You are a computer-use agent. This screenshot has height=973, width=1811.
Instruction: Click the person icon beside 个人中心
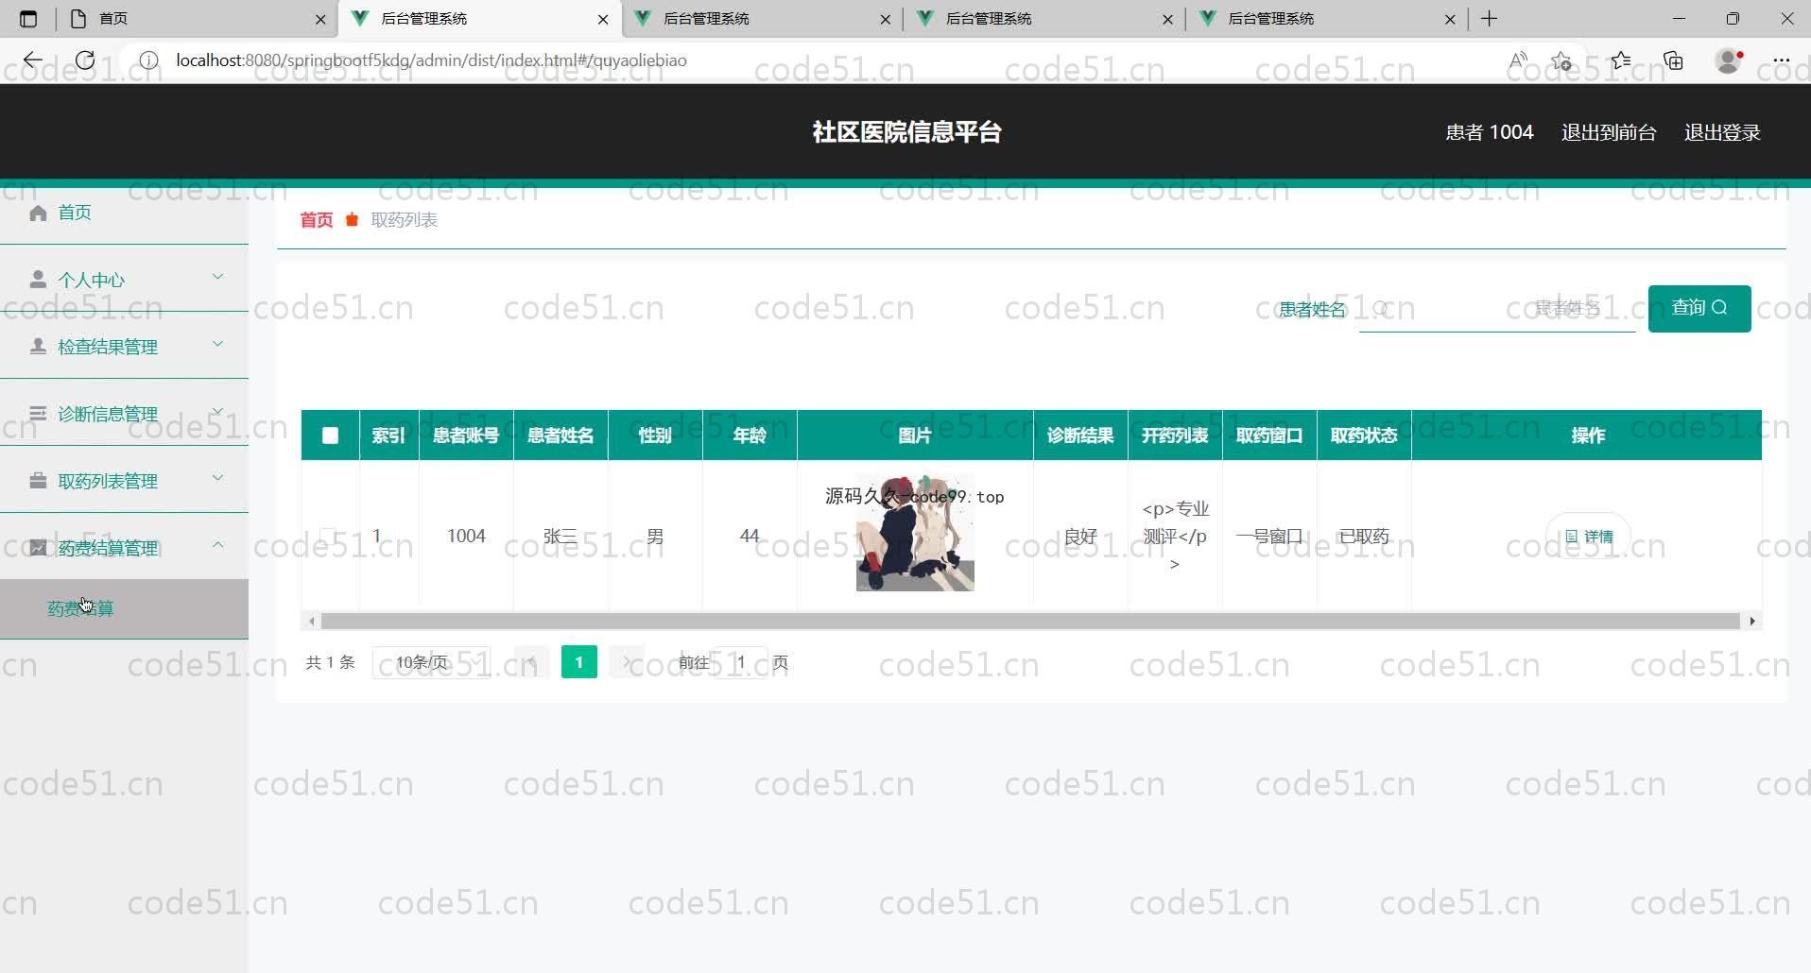tap(38, 280)
